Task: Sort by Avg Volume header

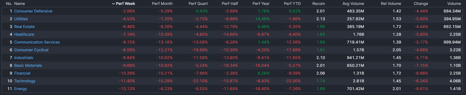Action: tap(353, 4)
